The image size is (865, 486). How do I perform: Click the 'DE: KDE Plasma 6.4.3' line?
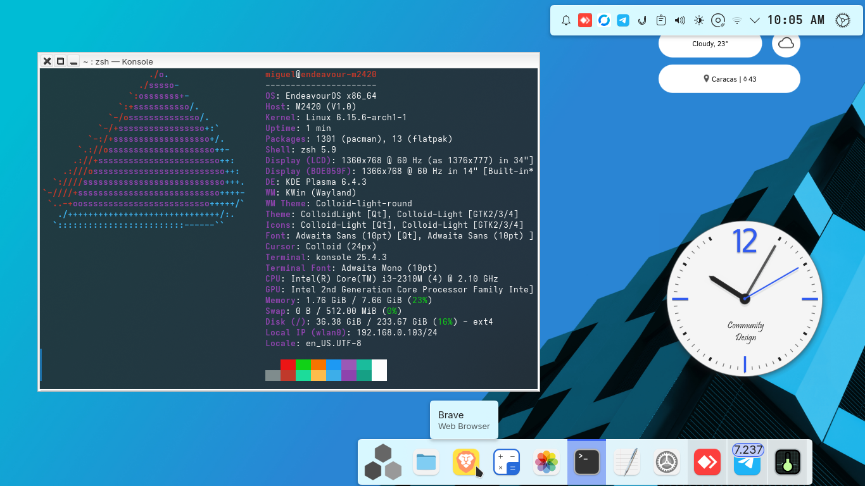tap(316, 182)
